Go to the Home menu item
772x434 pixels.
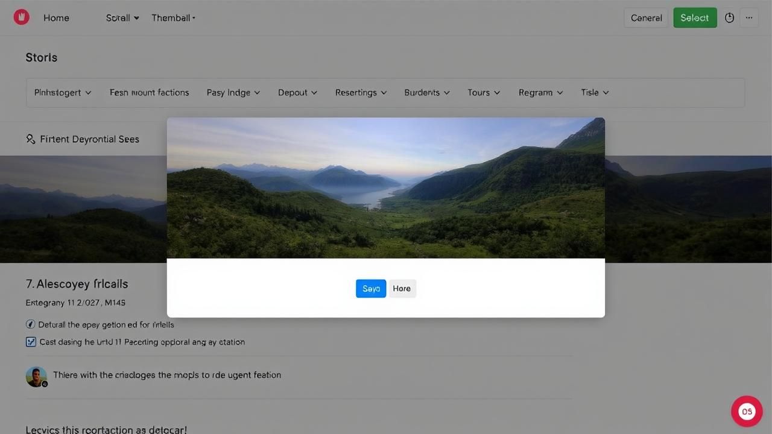click(56, 18)
